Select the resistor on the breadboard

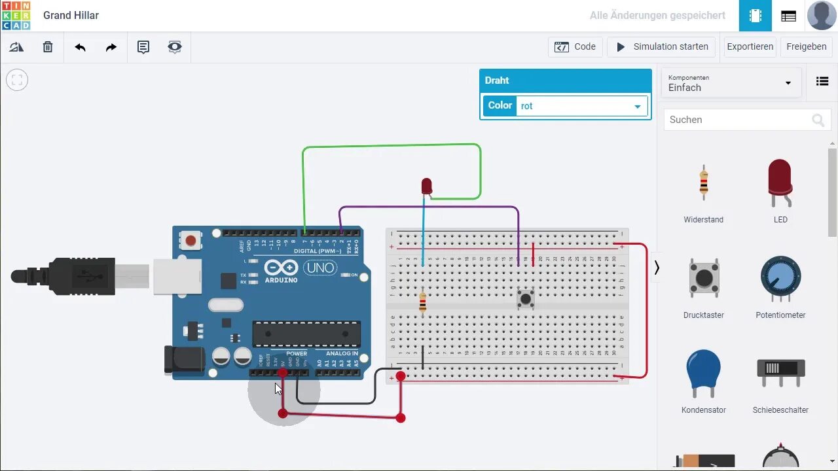[x=422, y=302]
